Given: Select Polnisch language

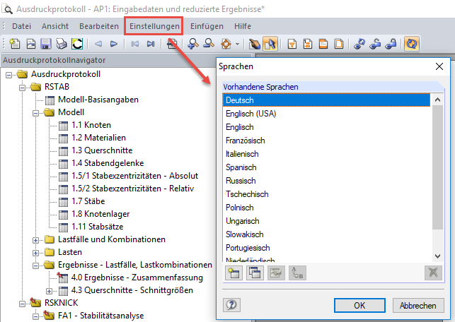Looking at the screenshot, I should coord(326,208).
